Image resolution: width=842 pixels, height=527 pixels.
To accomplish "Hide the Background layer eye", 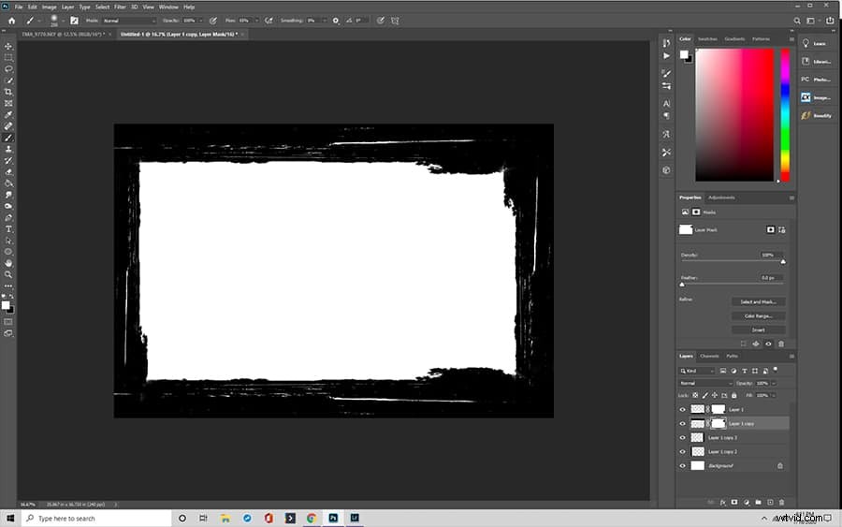I will (683, 465).
